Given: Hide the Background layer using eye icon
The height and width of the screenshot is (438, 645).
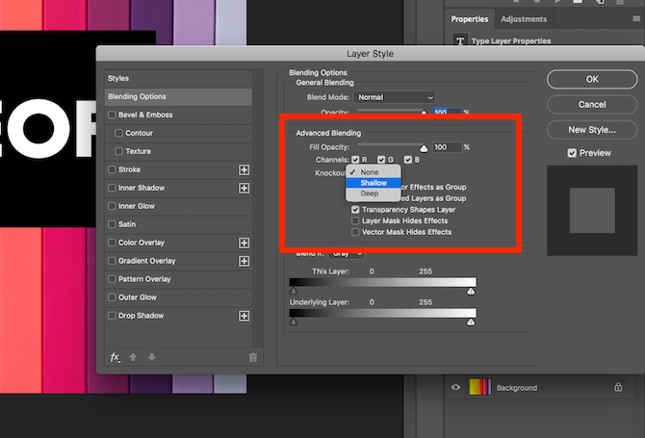Looking at the screenshot, I should 456,387.
